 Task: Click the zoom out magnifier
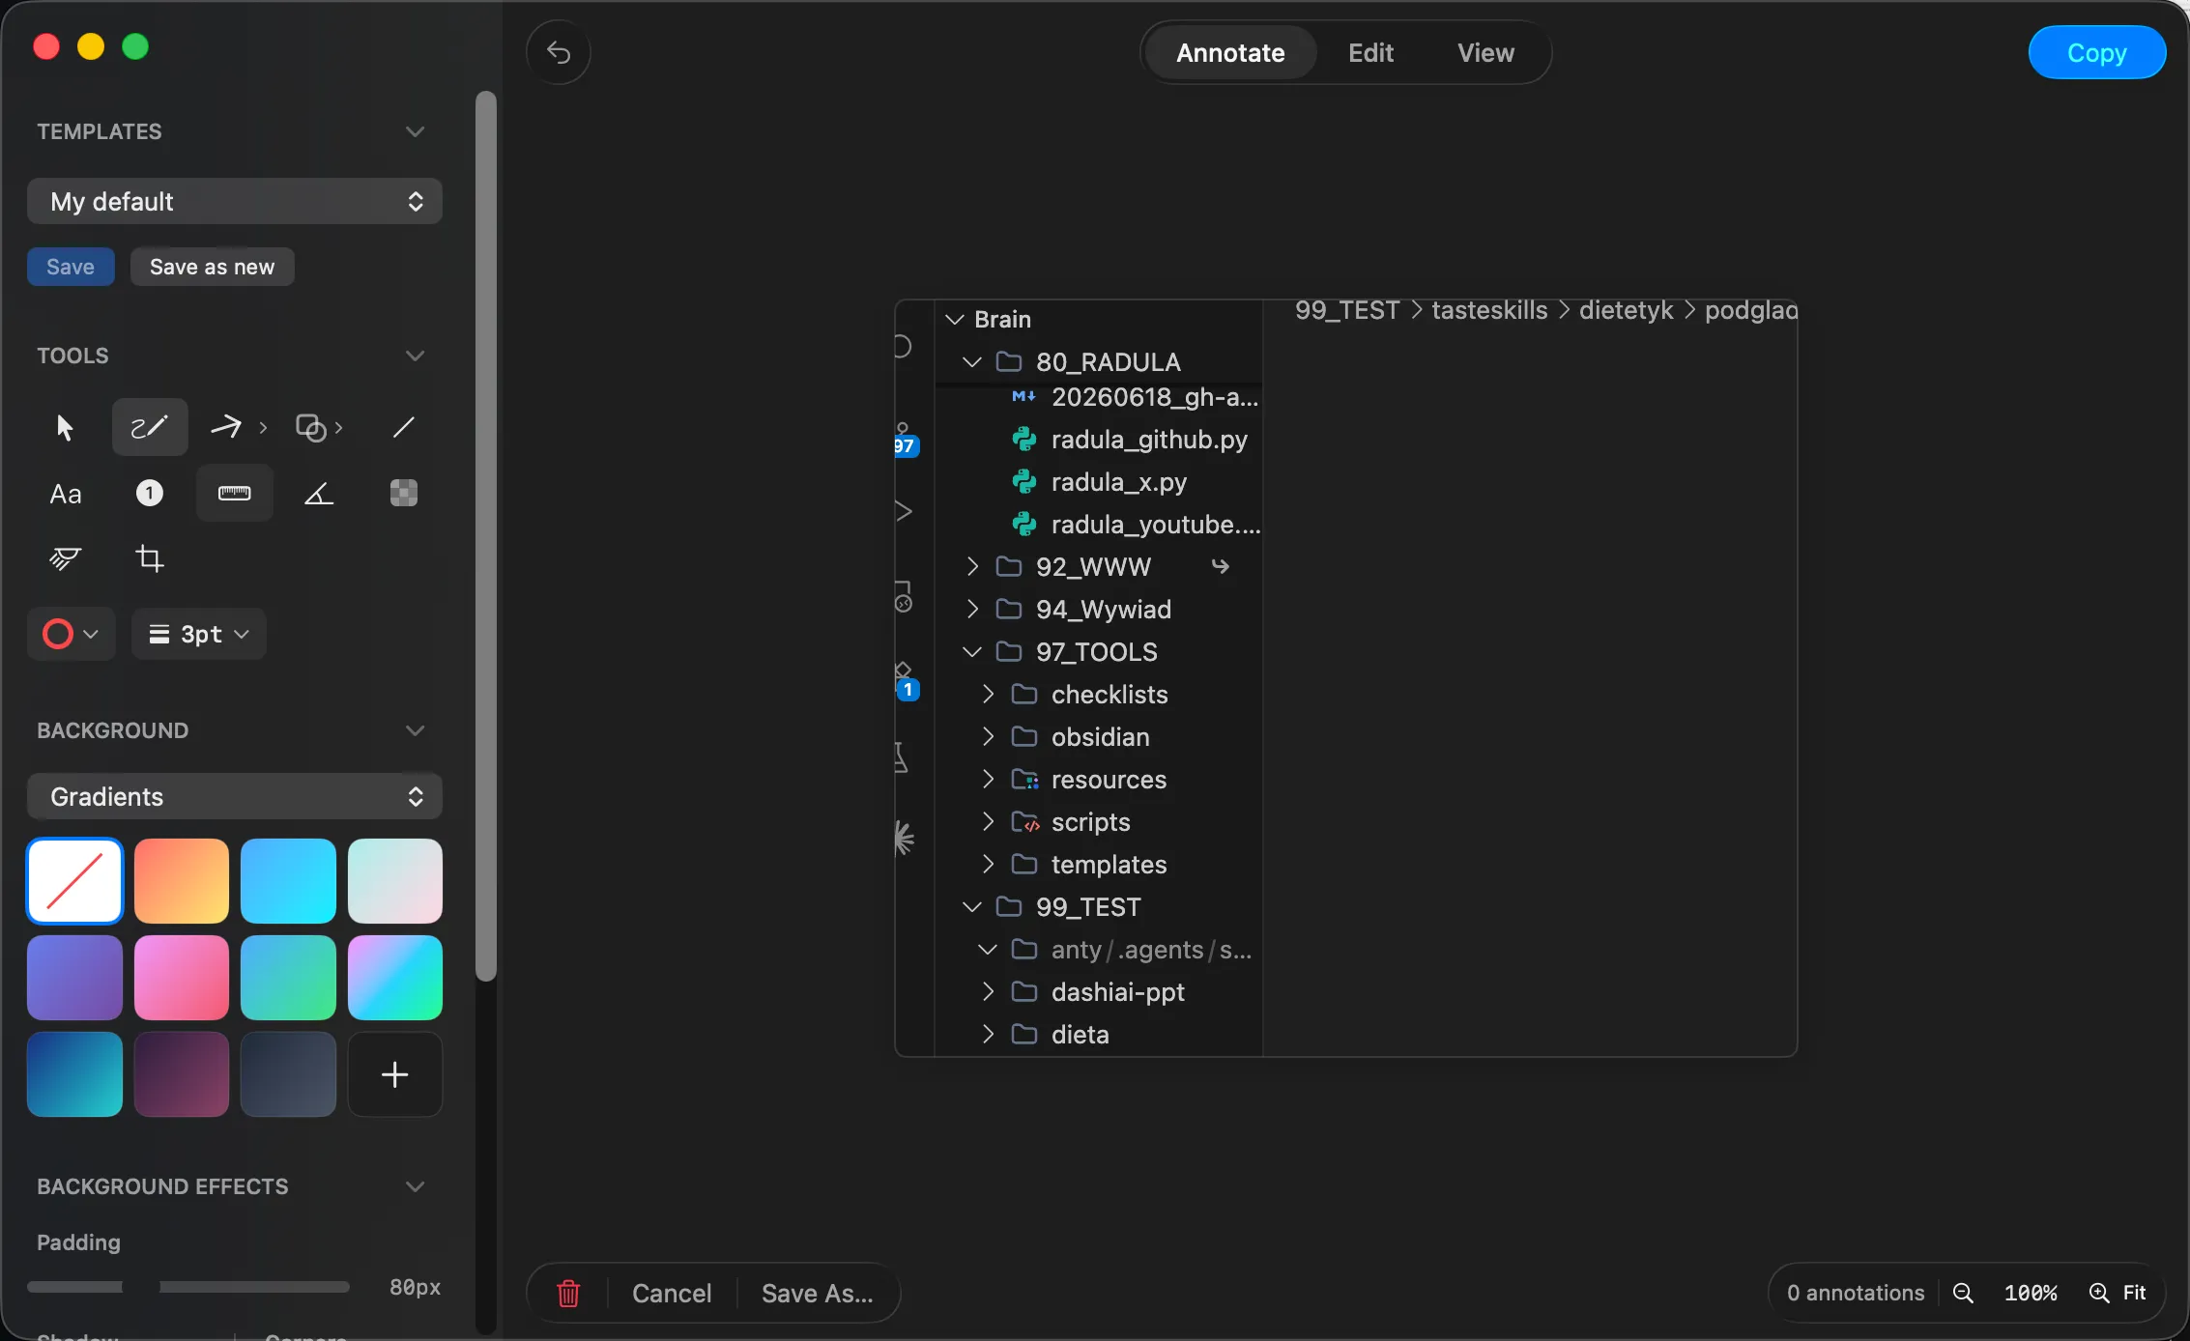coord(1963,1293)
